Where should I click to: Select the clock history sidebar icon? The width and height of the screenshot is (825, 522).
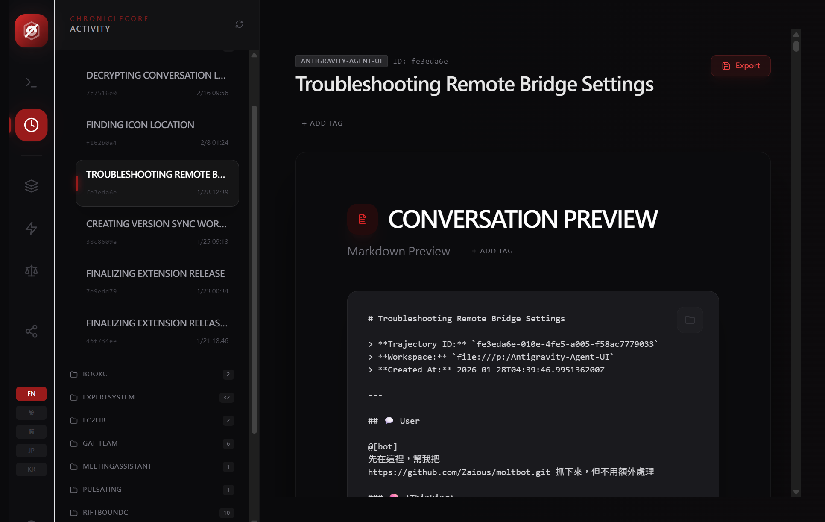click(x=31, y=125)
